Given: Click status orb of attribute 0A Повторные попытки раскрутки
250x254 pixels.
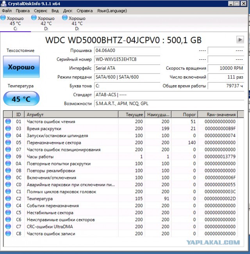Looking at the screenshot, I should tap(8, 163).
